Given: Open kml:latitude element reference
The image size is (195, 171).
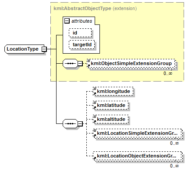Looking at the screenshot, I should 111,105.
